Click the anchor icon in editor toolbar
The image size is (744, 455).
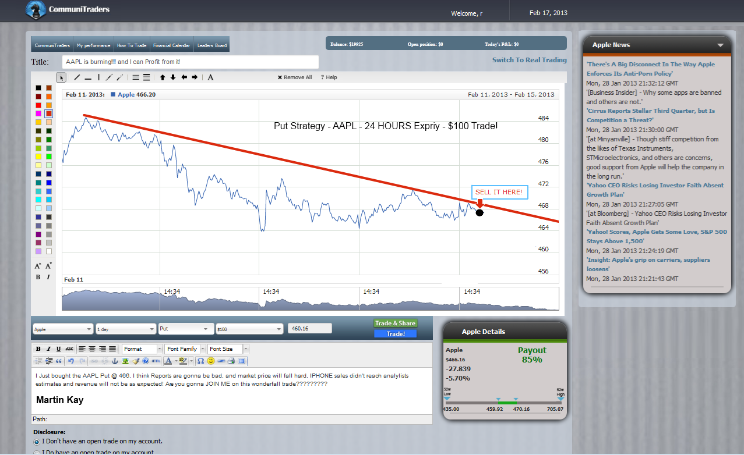pos(115,361)
